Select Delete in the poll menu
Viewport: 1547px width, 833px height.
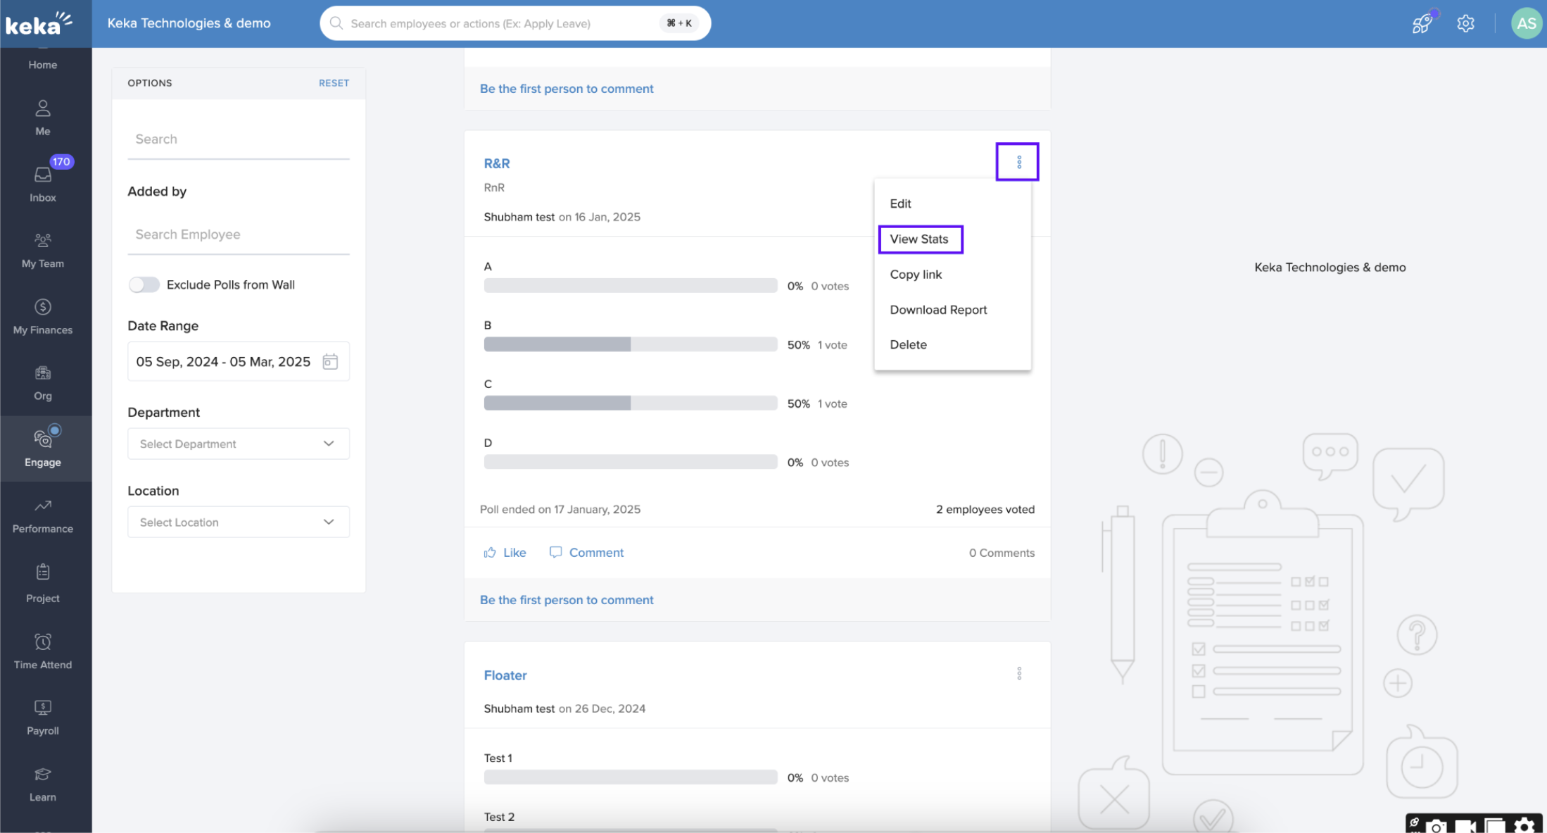(908, 344)
